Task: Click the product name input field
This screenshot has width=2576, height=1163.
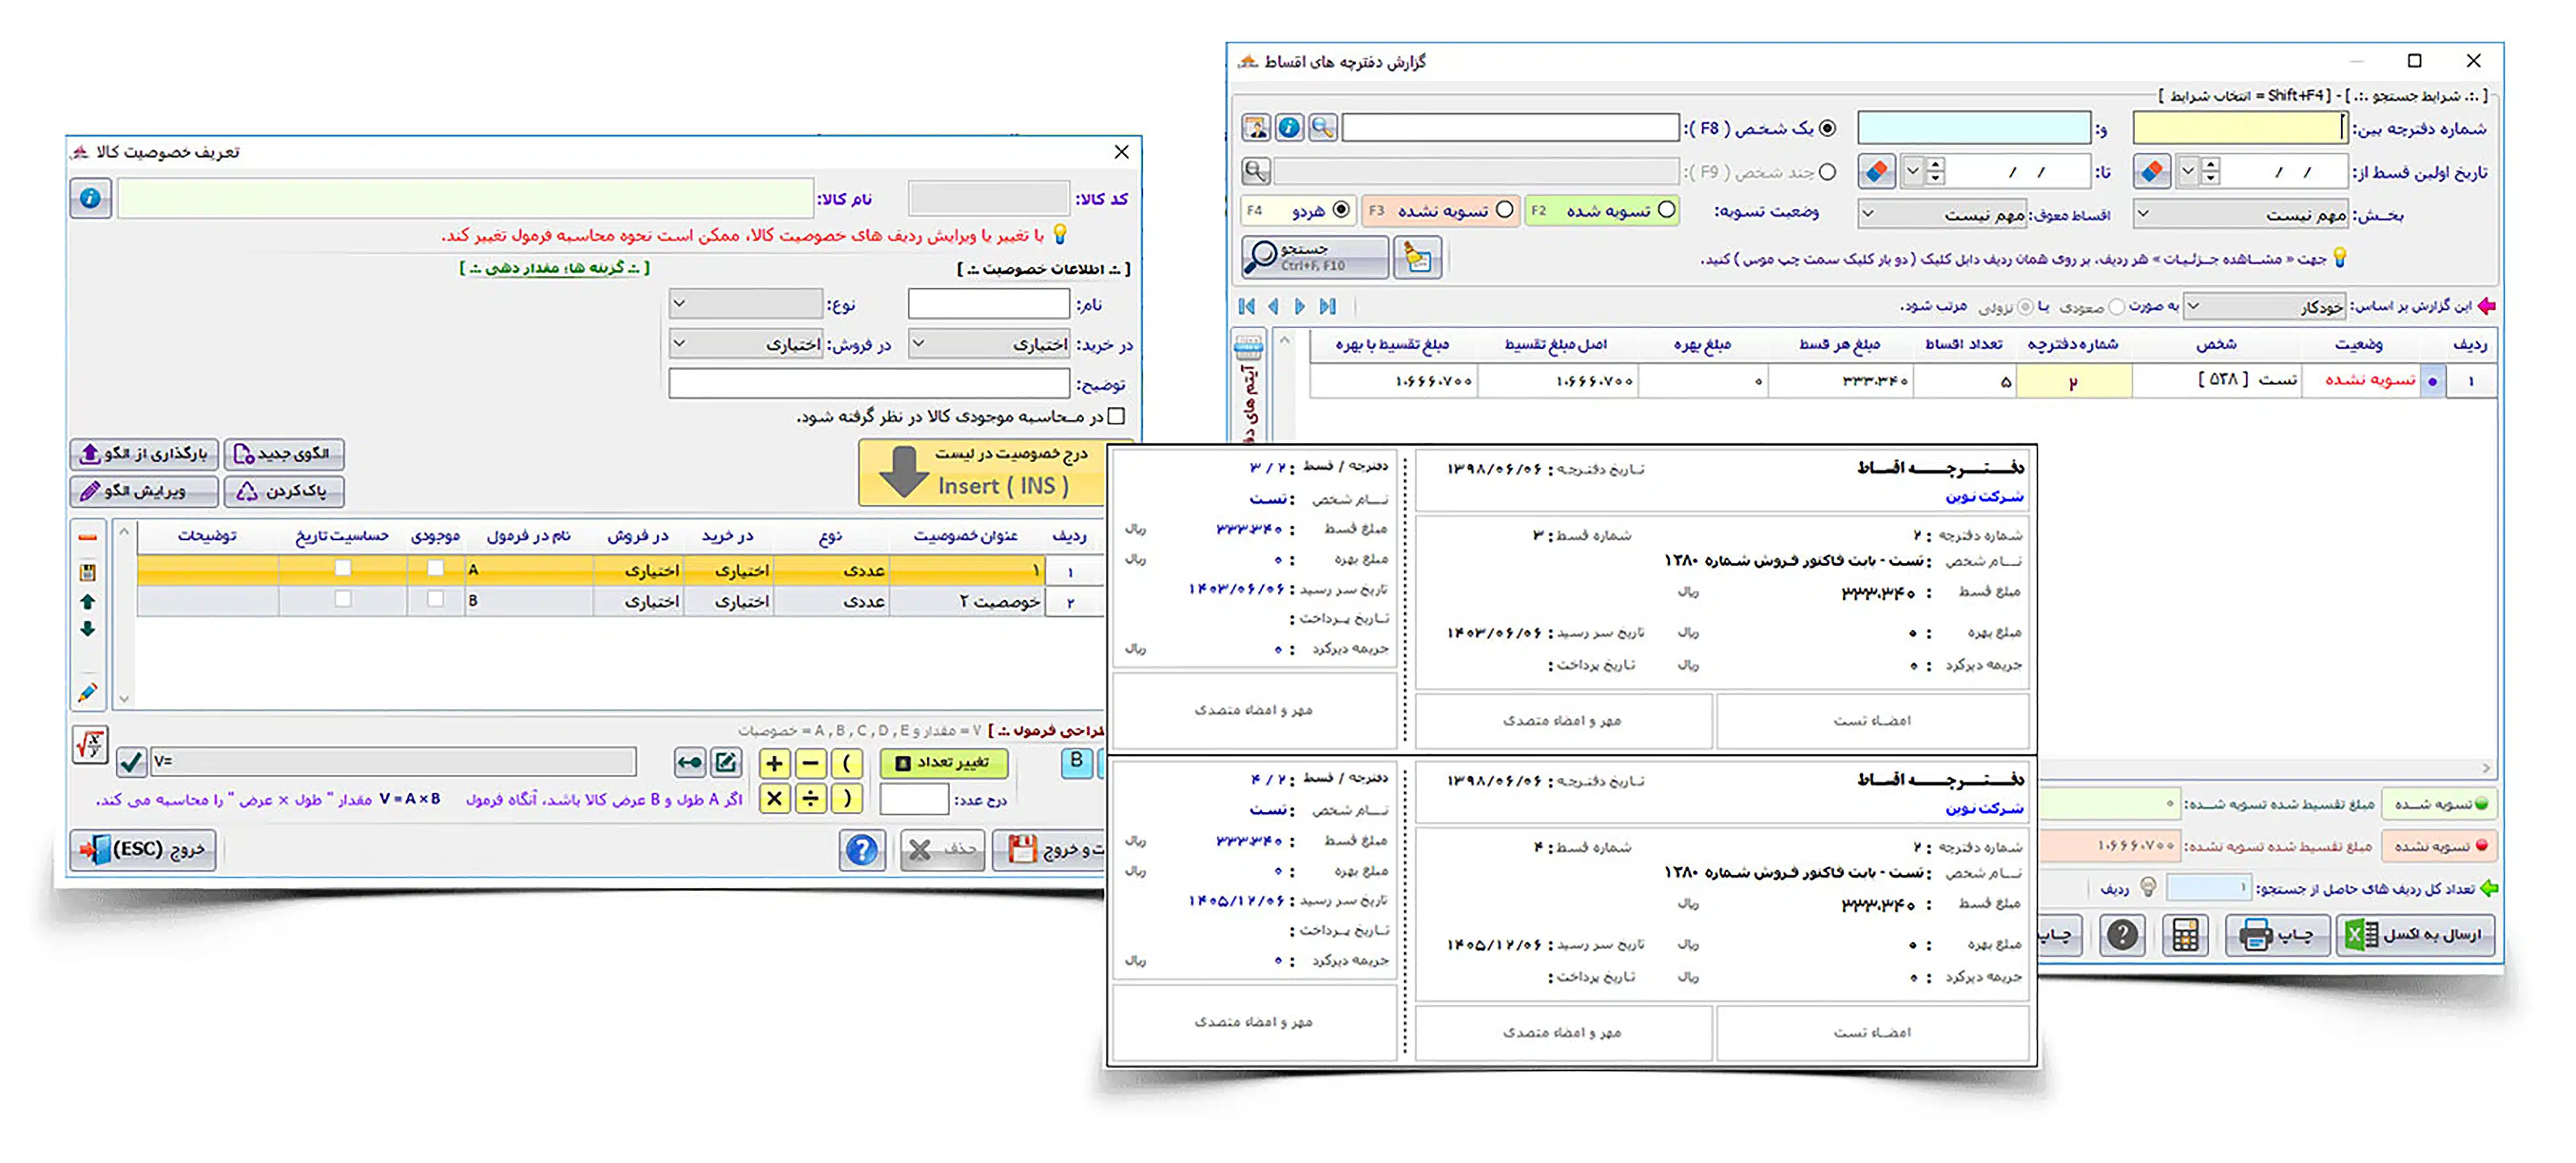Action: (x=465, y=198)
